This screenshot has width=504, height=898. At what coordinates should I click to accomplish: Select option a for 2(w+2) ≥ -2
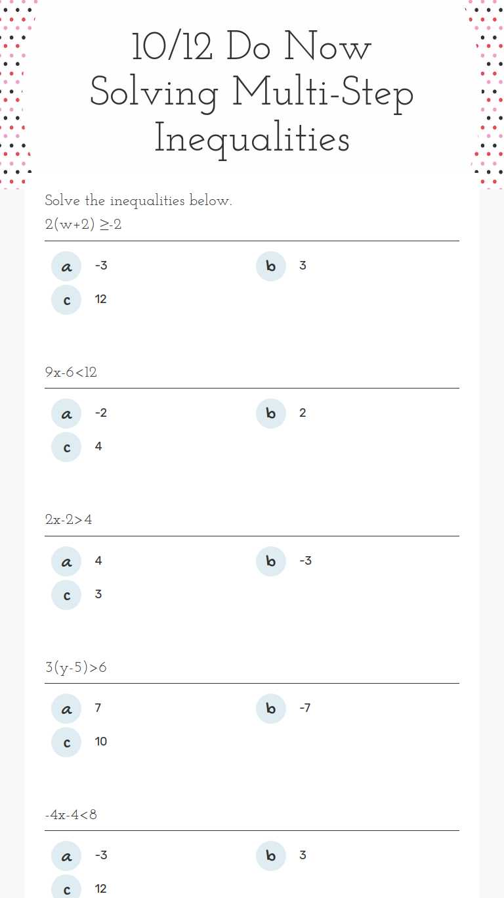(66, 266)
